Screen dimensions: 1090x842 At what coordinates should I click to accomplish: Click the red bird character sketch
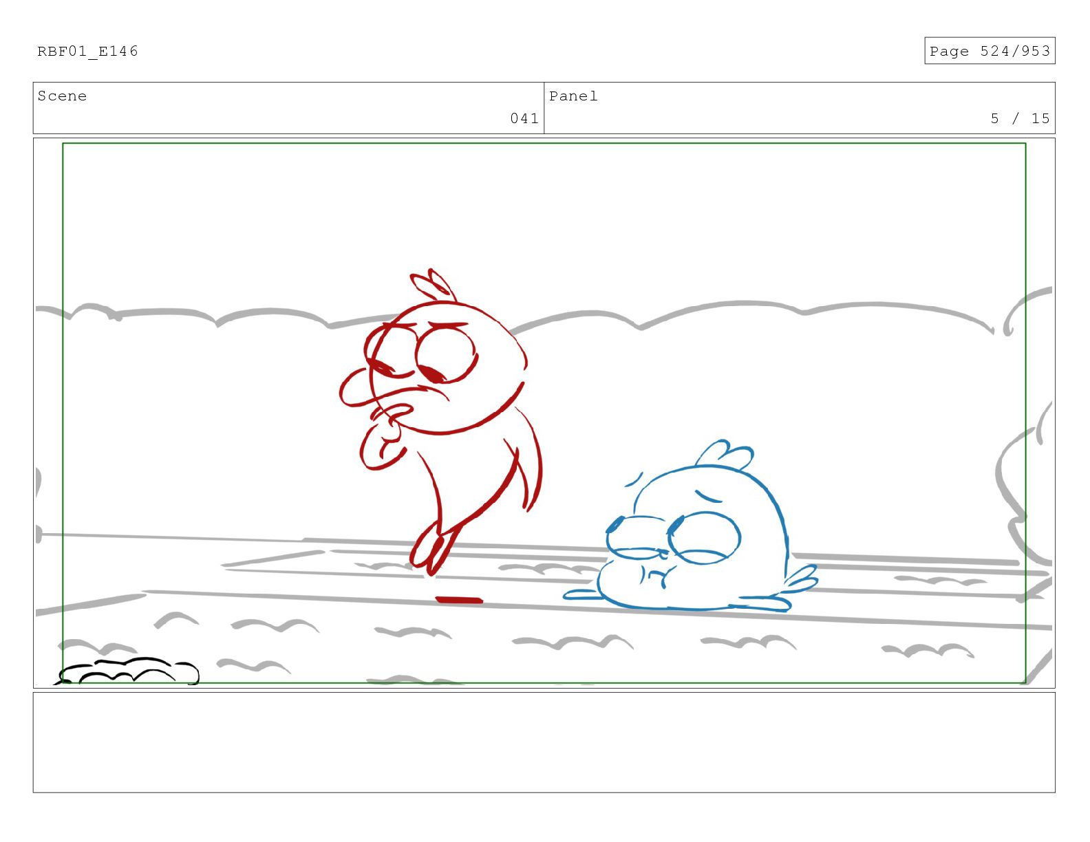(441, 421)
